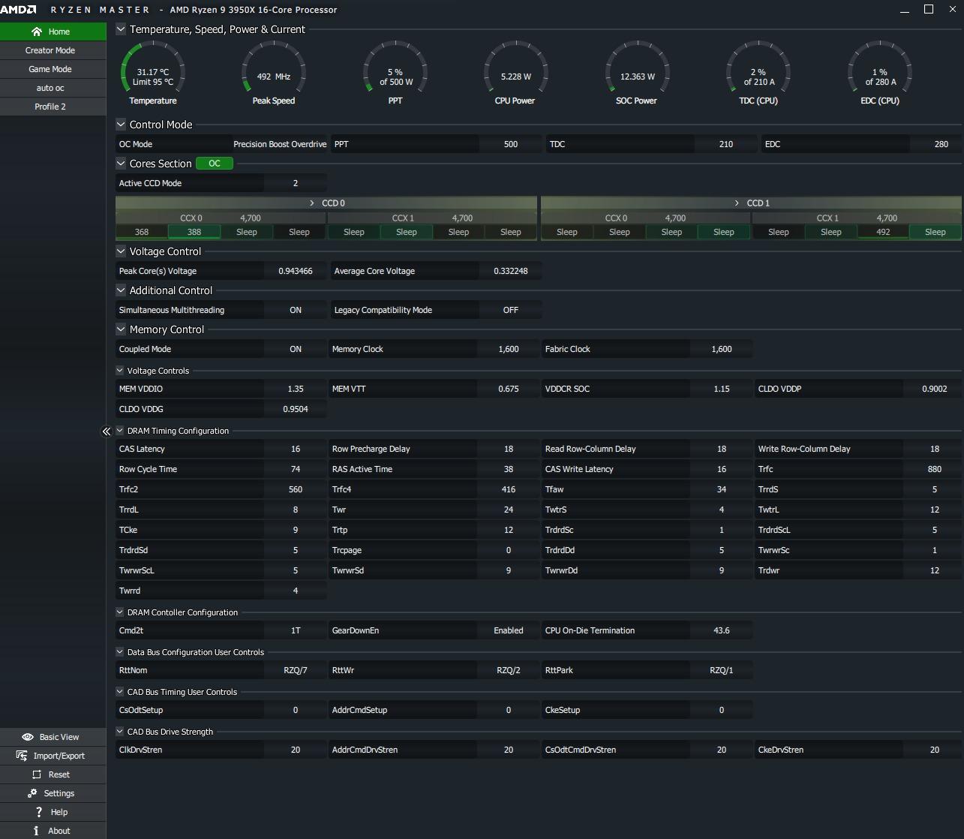Expand the CCD 0 chevron
Screen dimensions: 964x839
pos(312,203)
